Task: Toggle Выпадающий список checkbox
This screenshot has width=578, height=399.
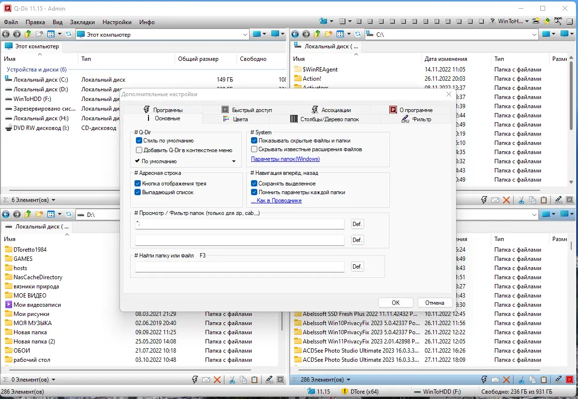Action: 137,192
